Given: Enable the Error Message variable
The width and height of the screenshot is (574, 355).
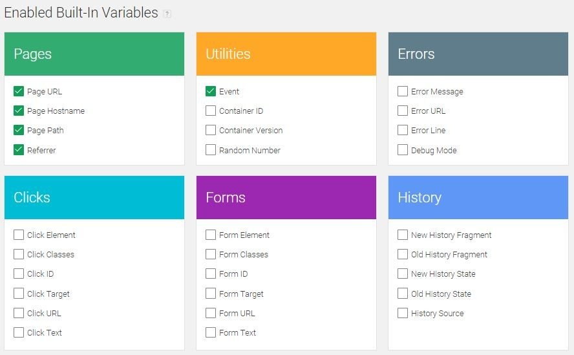Looking at the screenshot, I should [403, 91].
